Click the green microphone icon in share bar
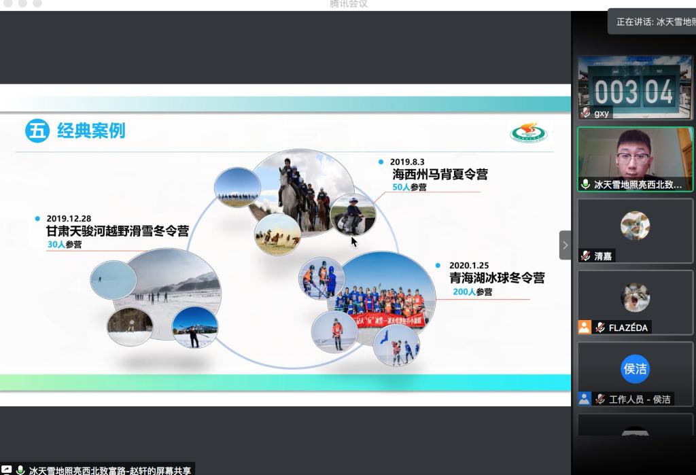 tap(20, 470)
